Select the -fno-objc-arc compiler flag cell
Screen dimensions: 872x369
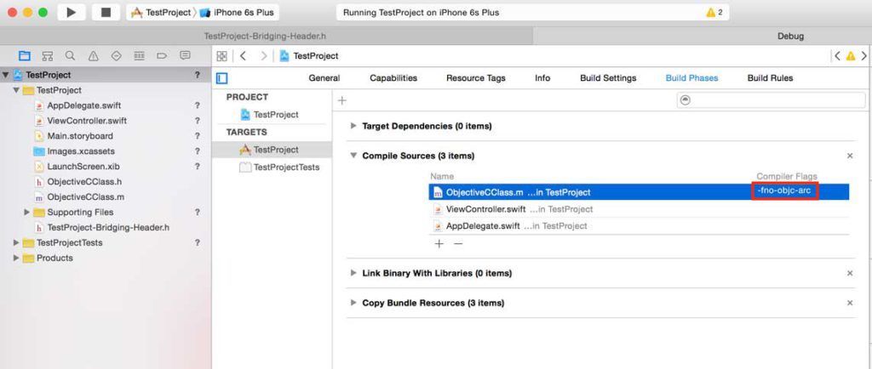[x=784, y=191]
